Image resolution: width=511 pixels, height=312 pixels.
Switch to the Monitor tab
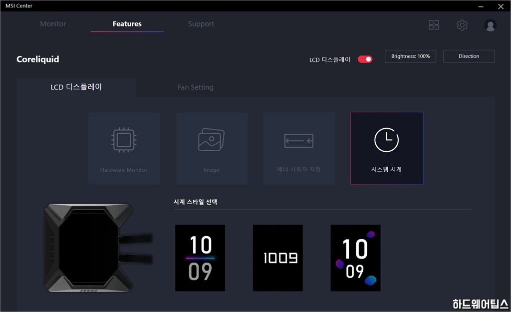tap(53, 24)
